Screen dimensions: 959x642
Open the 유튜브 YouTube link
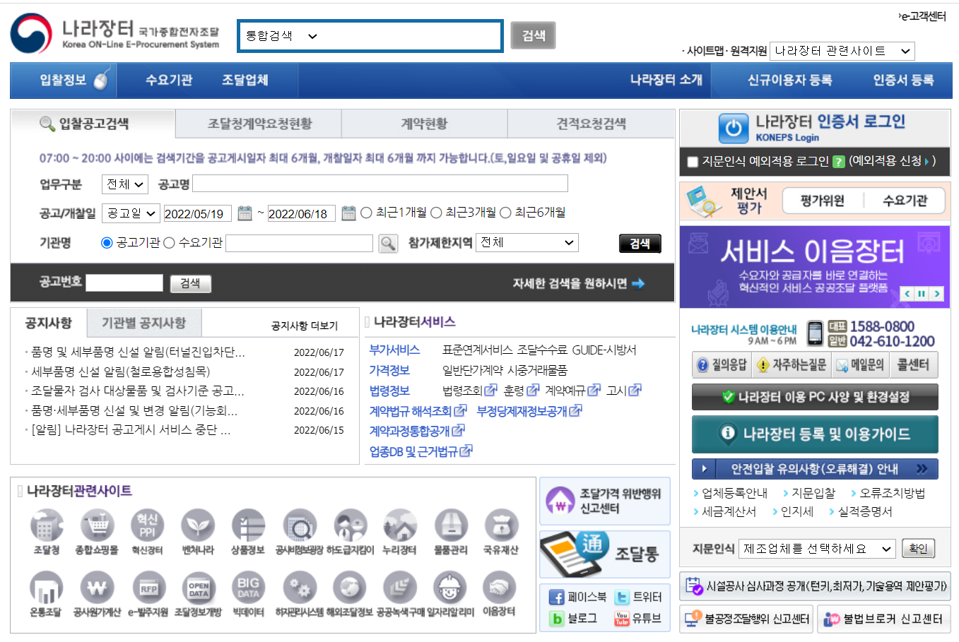point(637,619)
